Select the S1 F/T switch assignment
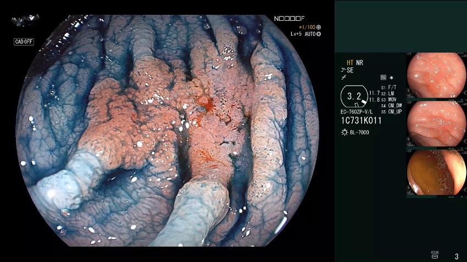Screen dimensions: 467x262 pos(388,88)
